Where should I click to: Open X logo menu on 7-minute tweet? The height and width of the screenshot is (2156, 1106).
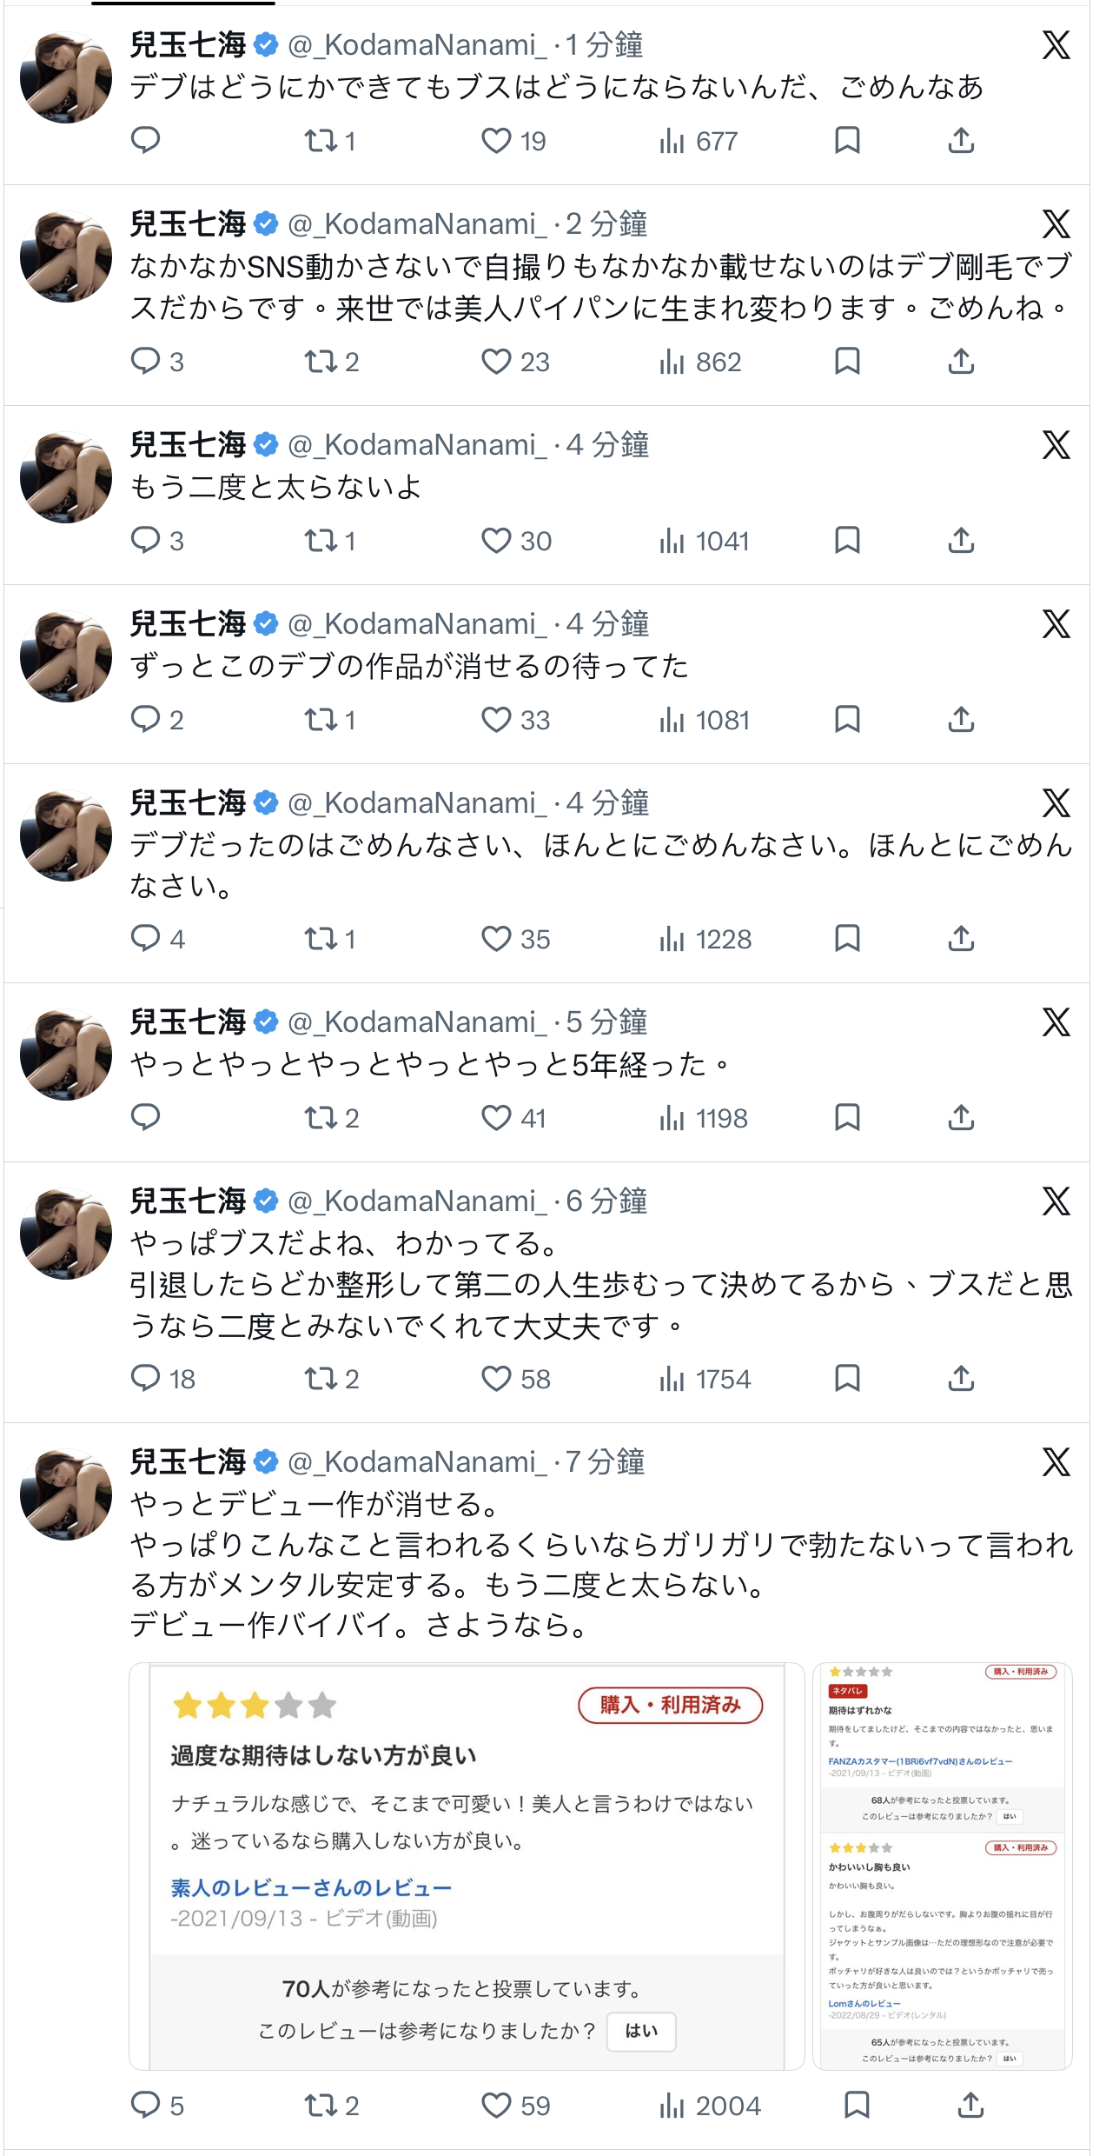(x=1056, y=1462)
